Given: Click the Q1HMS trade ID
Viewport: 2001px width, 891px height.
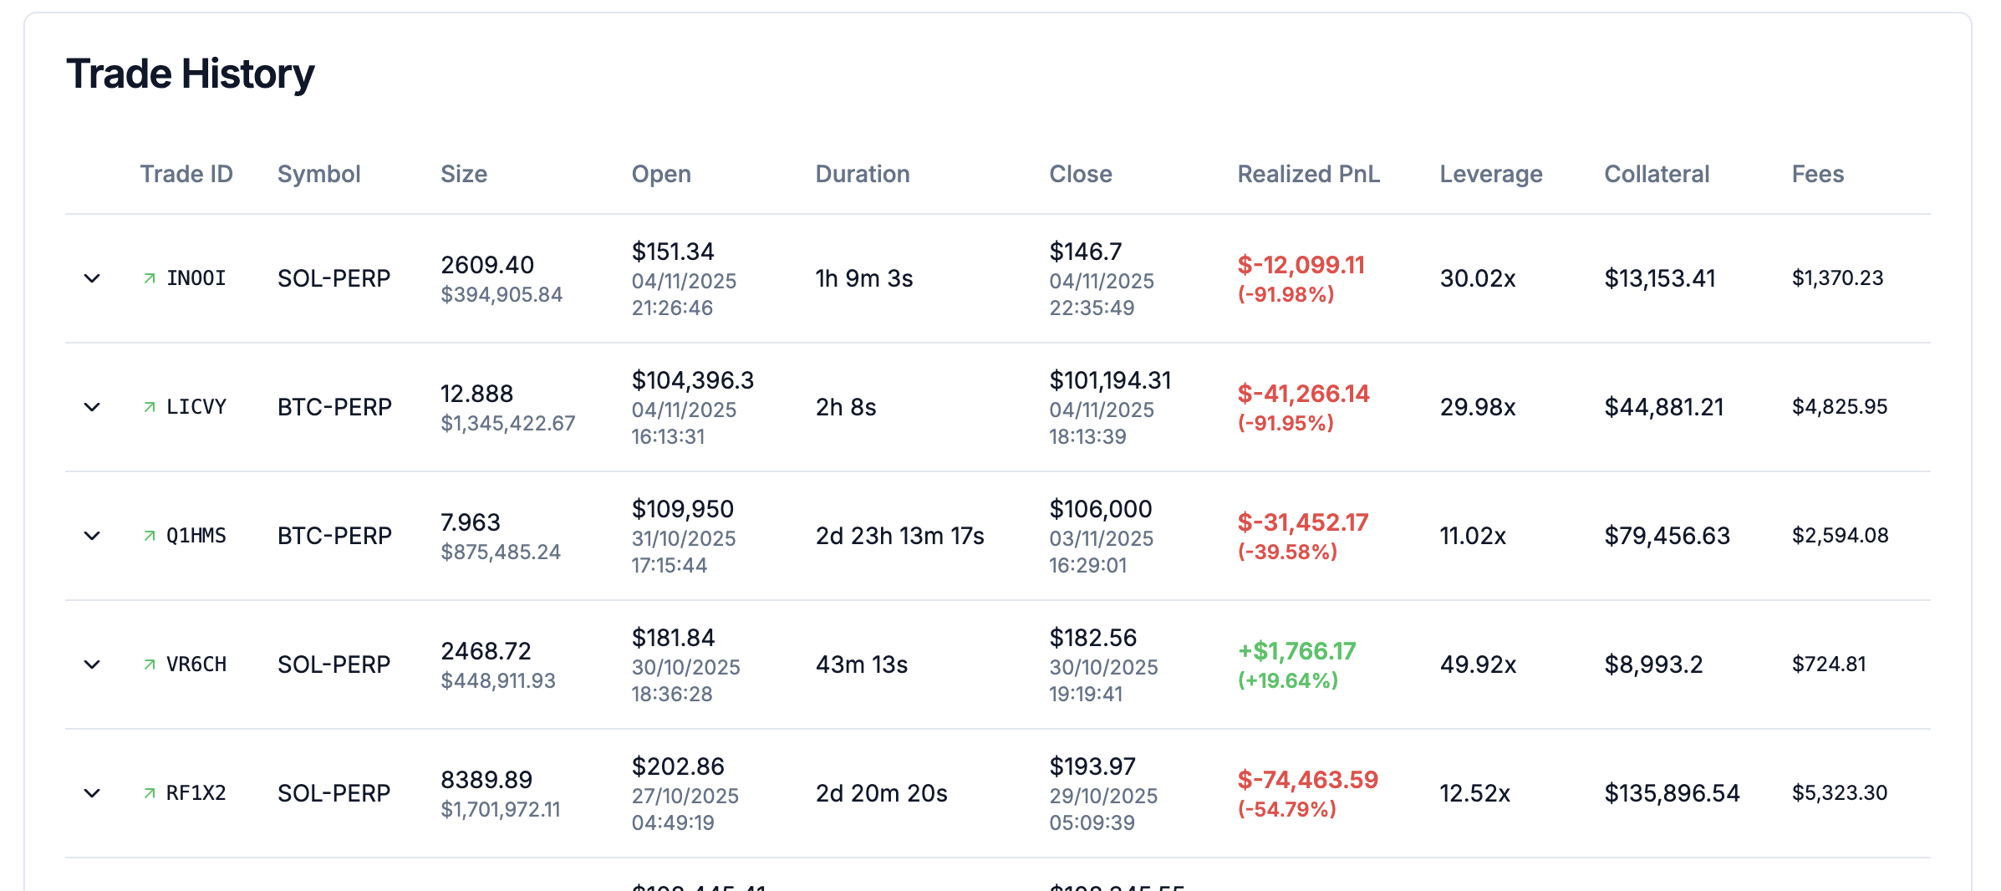Looking at the screenshot, I should click(196, 535).
